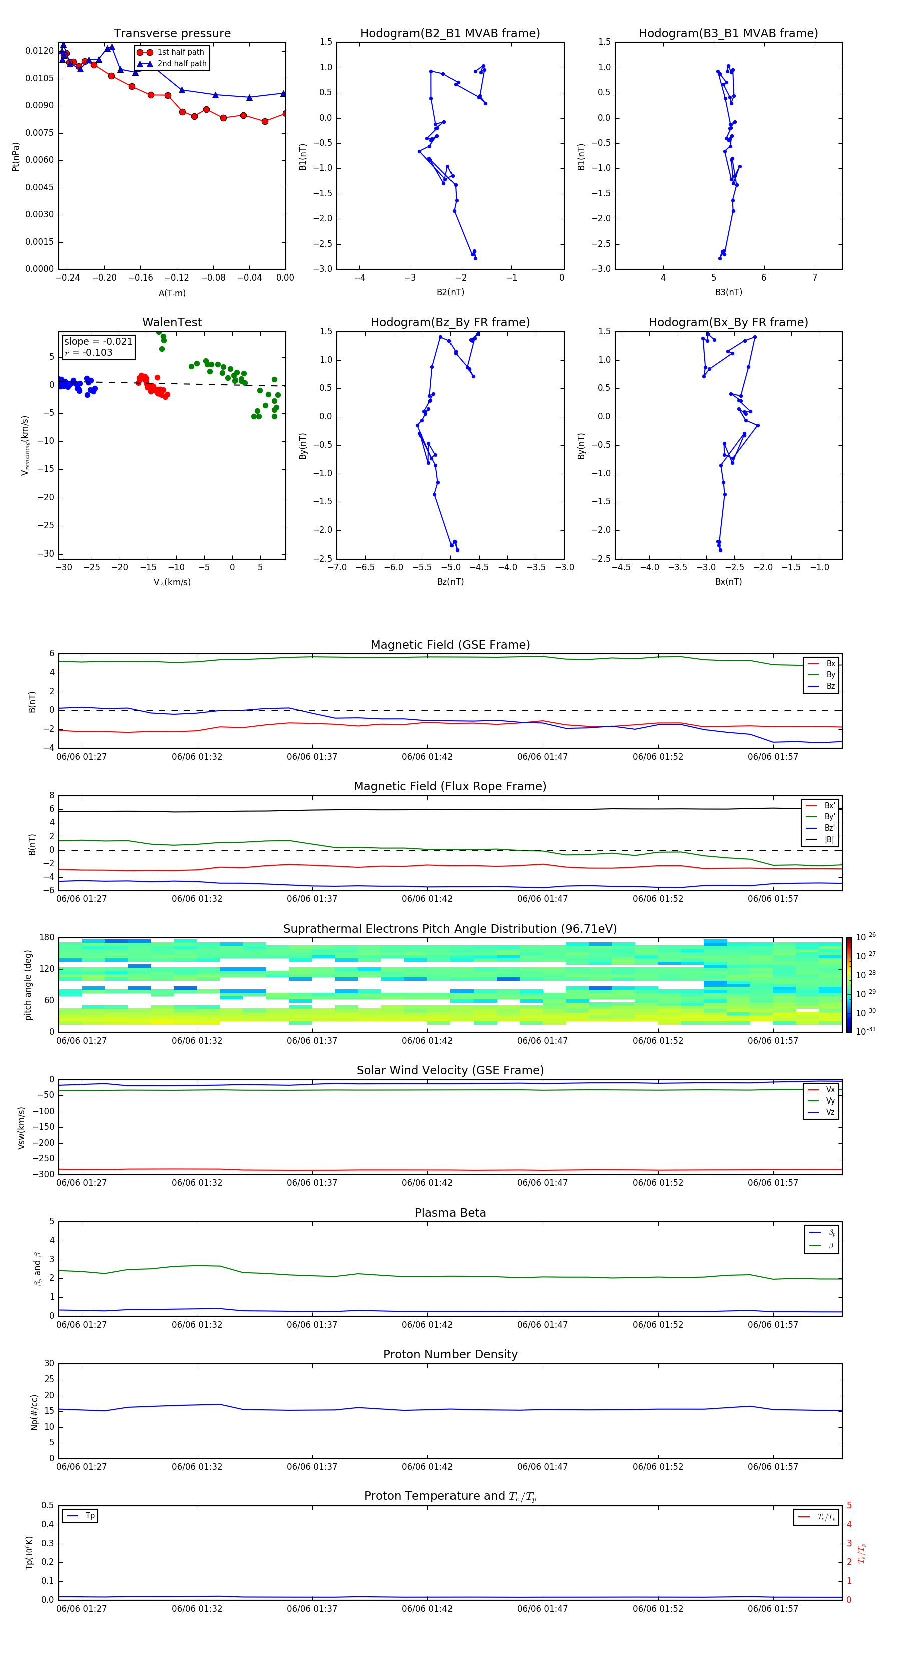Select the By legend entry in GSE Frame plot
The width and height of the screenshot is (901, 1653).
pyautogui.click(x=821, y=674)
